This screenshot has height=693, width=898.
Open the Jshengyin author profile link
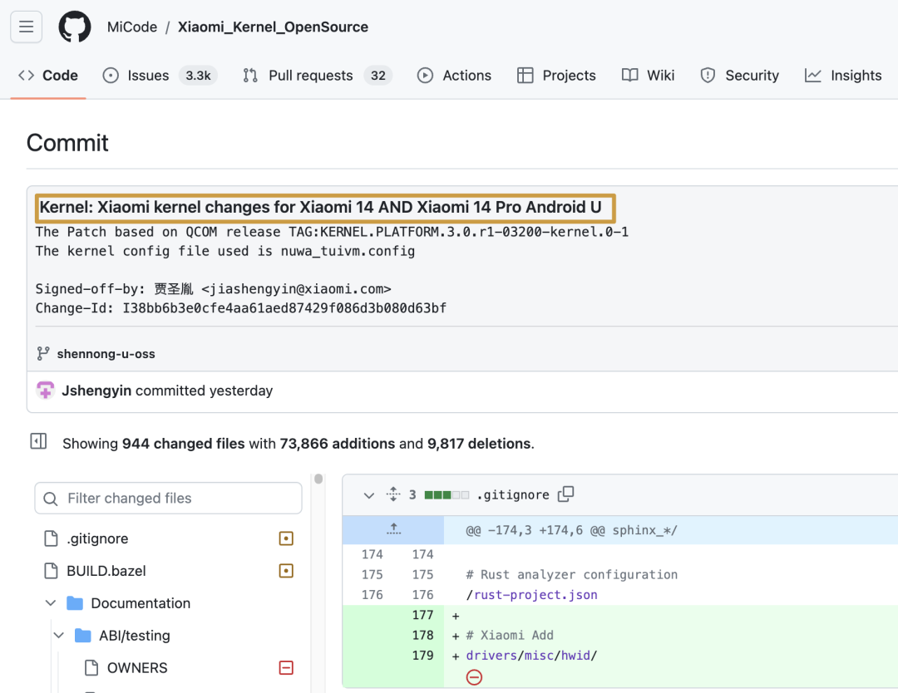pos(96,391)
